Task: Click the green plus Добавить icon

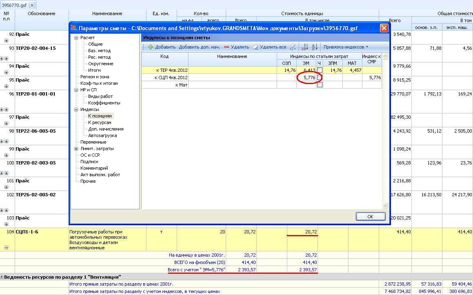Action: click(x=151, y=47)
